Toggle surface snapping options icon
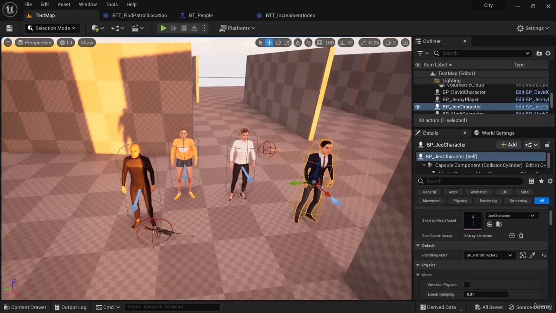The width and height of the screenshot is (556, 313). [x=308, y=43]
